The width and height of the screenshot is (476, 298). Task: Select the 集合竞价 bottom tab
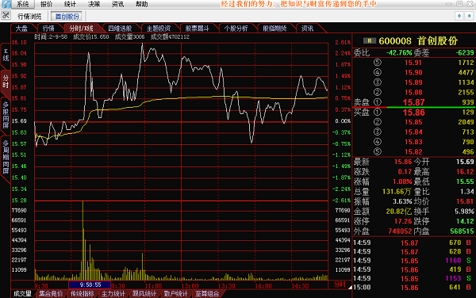point(51,293)
